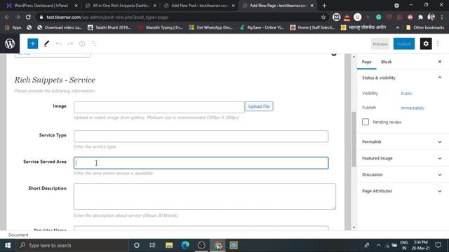Switch to All in One Rich Snippets tab
This screenshot has width=449, height=252.
(x=121, y=6)
